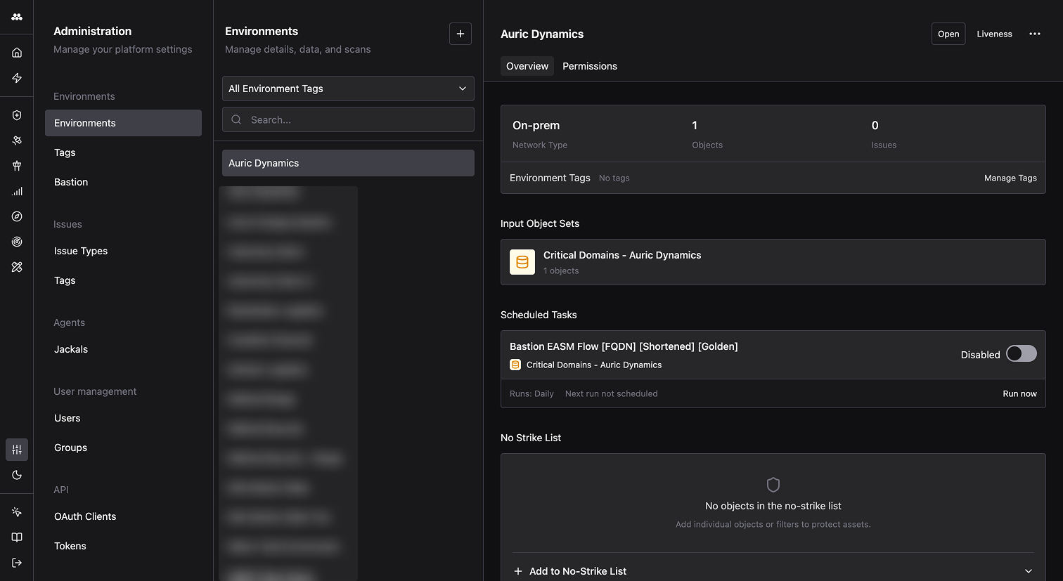Click the satellite icon in the sidebar
This screenshot has height=581, width=1063.
point(17,141)
